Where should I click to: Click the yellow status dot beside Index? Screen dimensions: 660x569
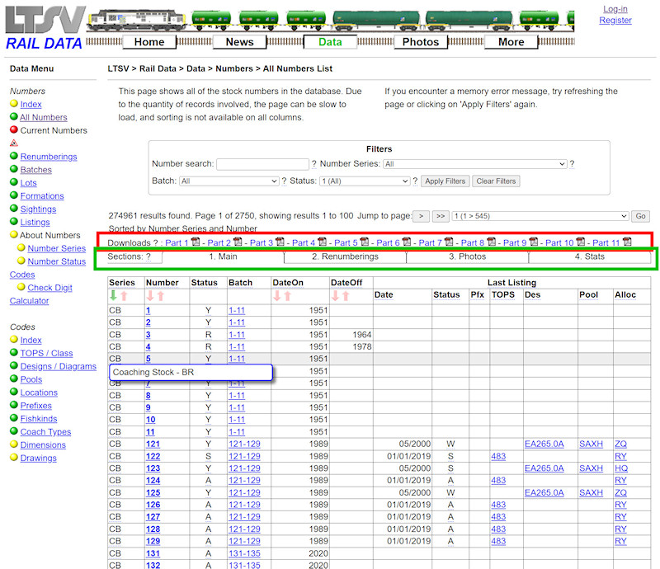tap(13, 104)
